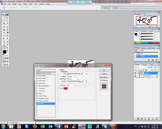Uncheck the Stroke style checkbox

click(38, 103)
